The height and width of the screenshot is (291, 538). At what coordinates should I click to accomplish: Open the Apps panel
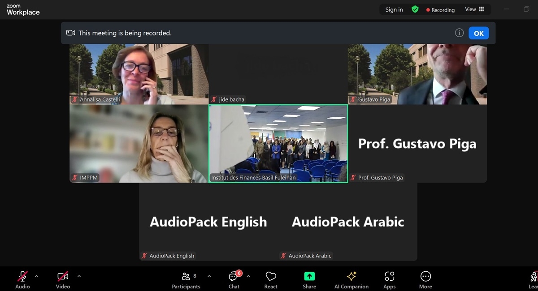pyautogui.click(x=390, y=279)
